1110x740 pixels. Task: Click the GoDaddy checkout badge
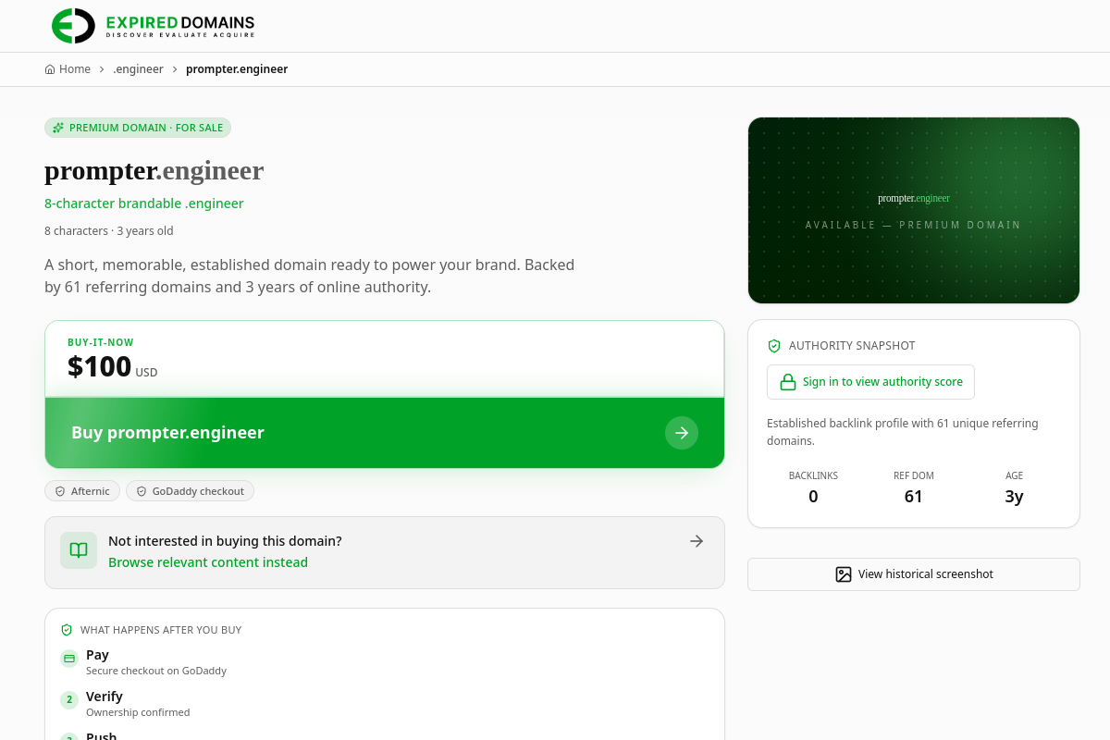190,491
